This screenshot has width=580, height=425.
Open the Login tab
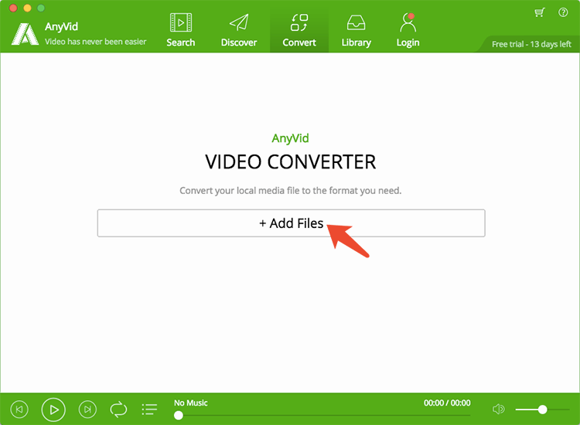[x=408, y=30]
